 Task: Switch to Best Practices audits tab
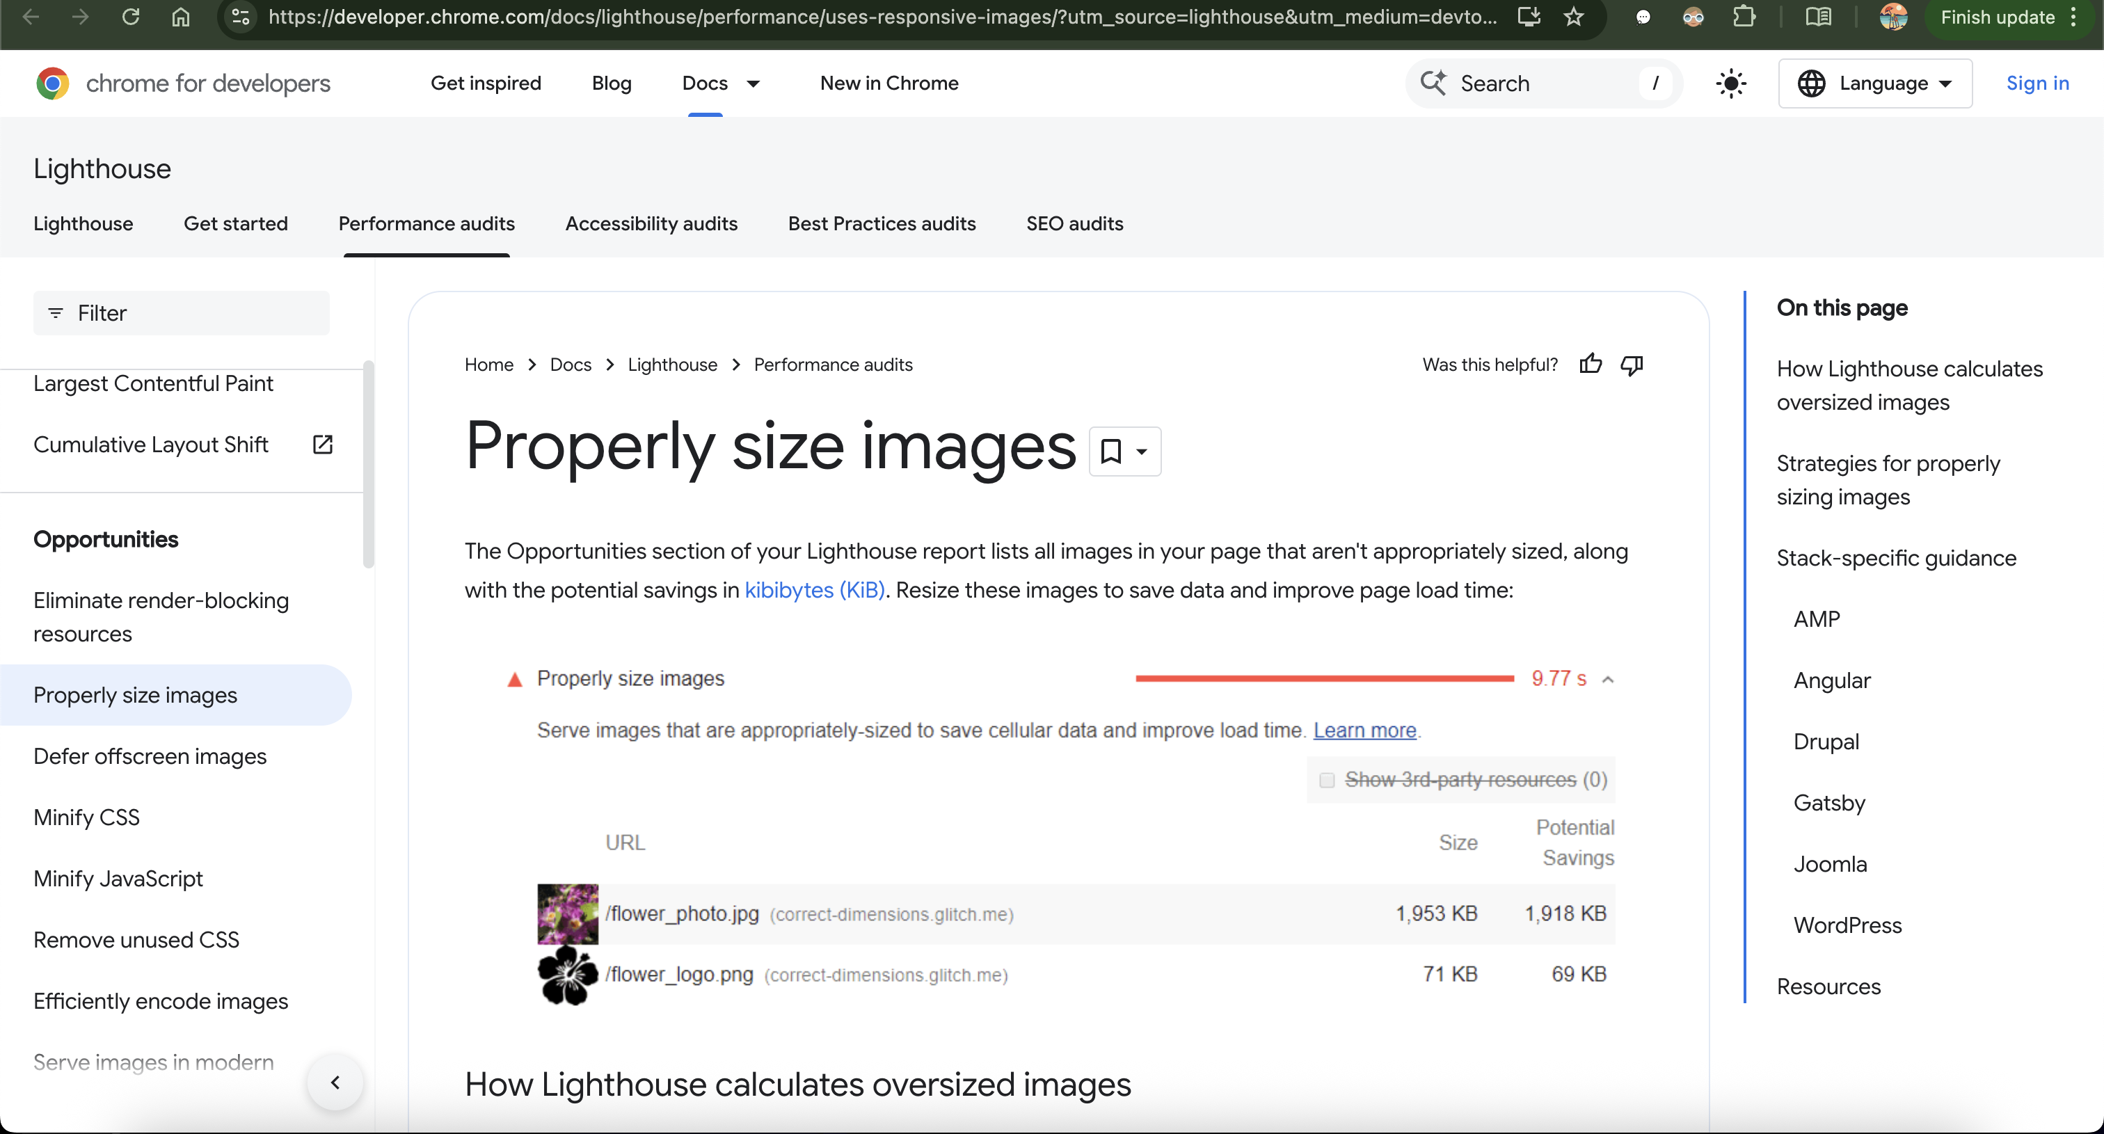coord(882,224)
